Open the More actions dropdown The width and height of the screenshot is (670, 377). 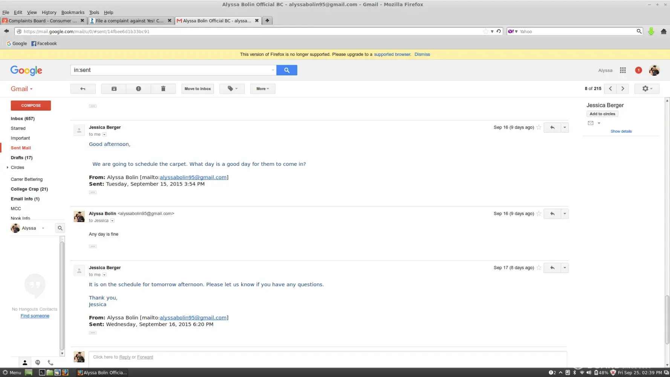pos(263,89)
